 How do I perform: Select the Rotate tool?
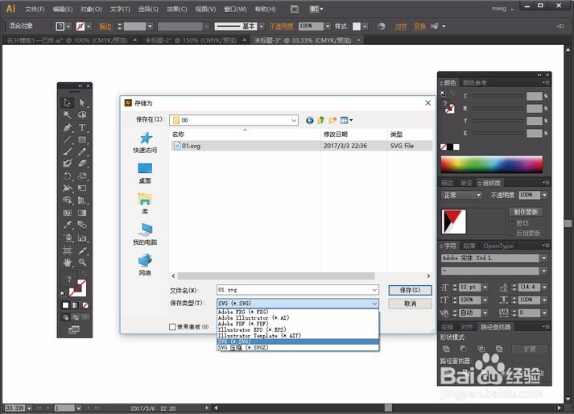click(67, 176)
